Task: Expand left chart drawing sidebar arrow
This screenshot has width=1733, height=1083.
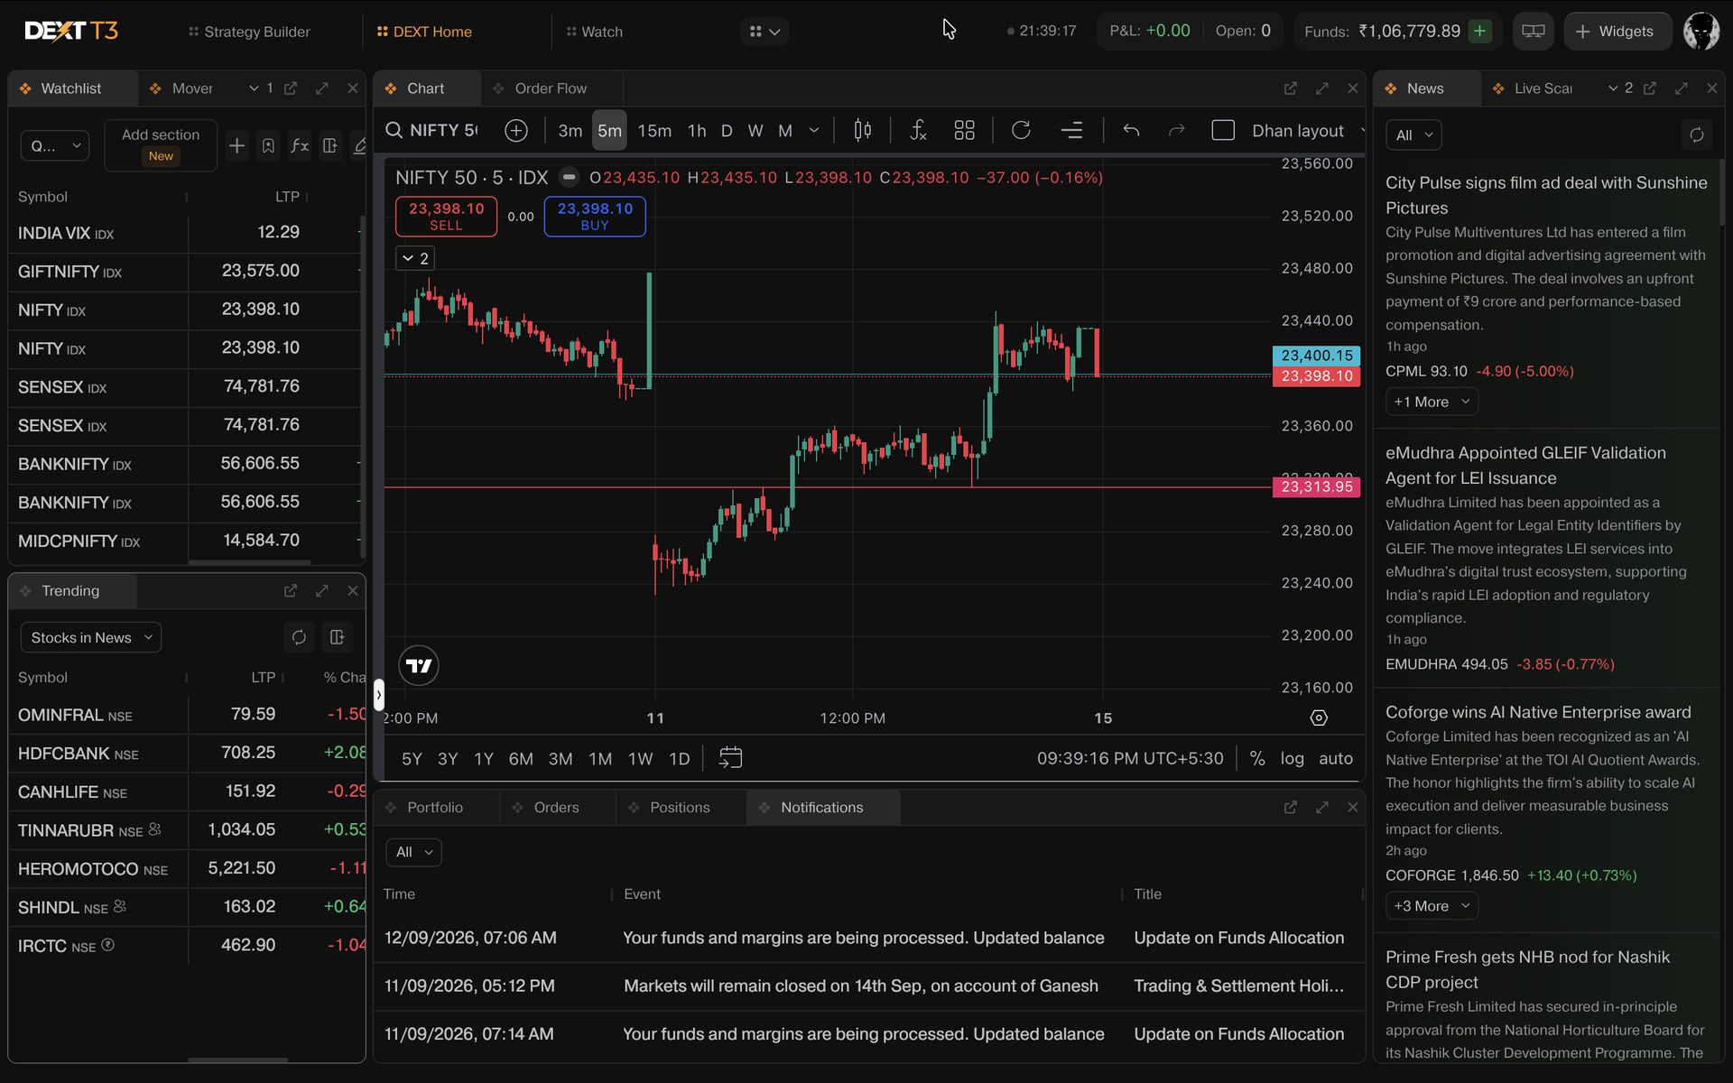Action: (x=379, y=694)
